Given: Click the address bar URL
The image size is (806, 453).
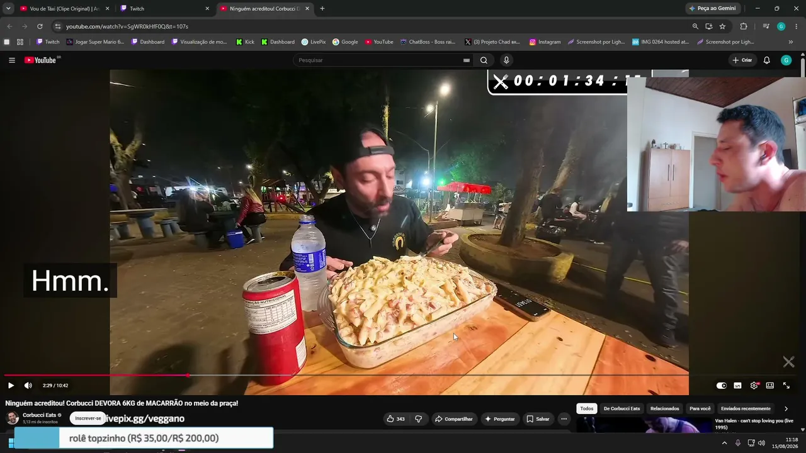Looking at the screenshot, I should [127, 26].
